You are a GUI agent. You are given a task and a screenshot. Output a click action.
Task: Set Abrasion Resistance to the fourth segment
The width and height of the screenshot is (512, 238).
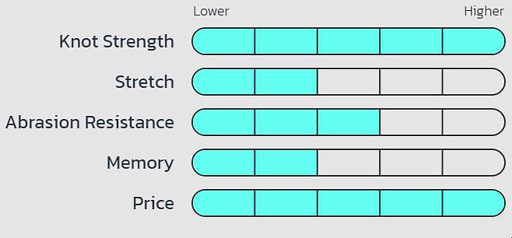click(x=411, y=122)
